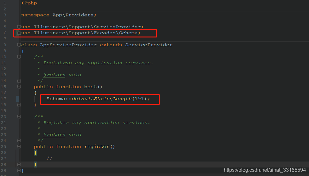Click the extends keyword
Viewport: 309px width, 176px height.
click(x=111, y=45)
